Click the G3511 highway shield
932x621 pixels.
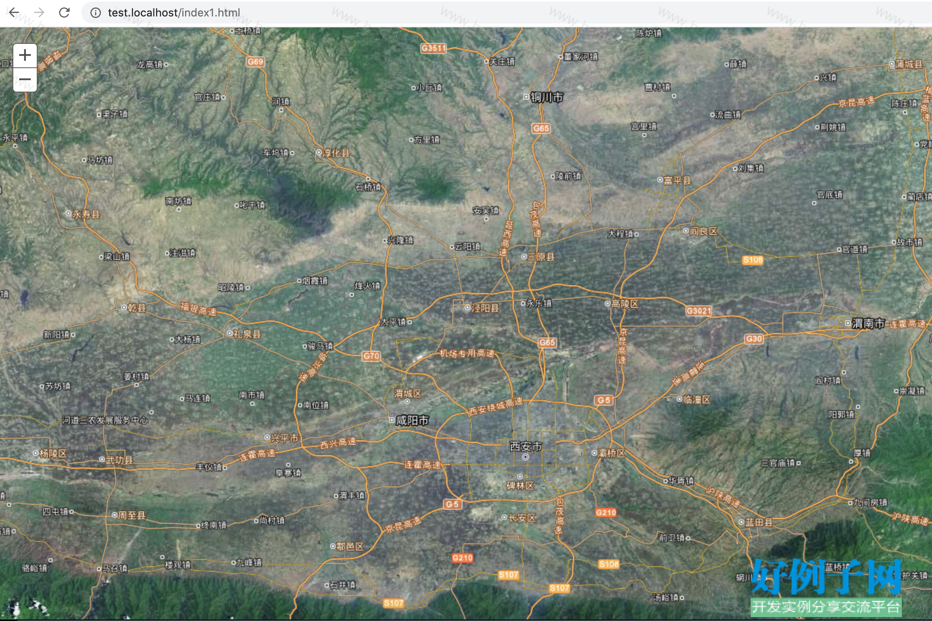pyautogui.click(x=434, y=48)
